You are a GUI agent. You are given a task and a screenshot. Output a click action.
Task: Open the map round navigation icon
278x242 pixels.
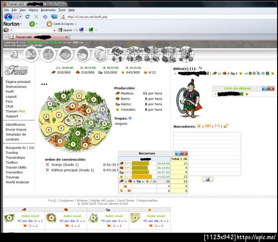(x=65, y=54)
